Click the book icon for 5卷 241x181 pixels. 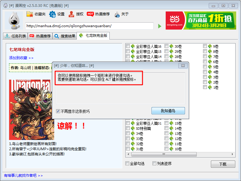point(210,67)
